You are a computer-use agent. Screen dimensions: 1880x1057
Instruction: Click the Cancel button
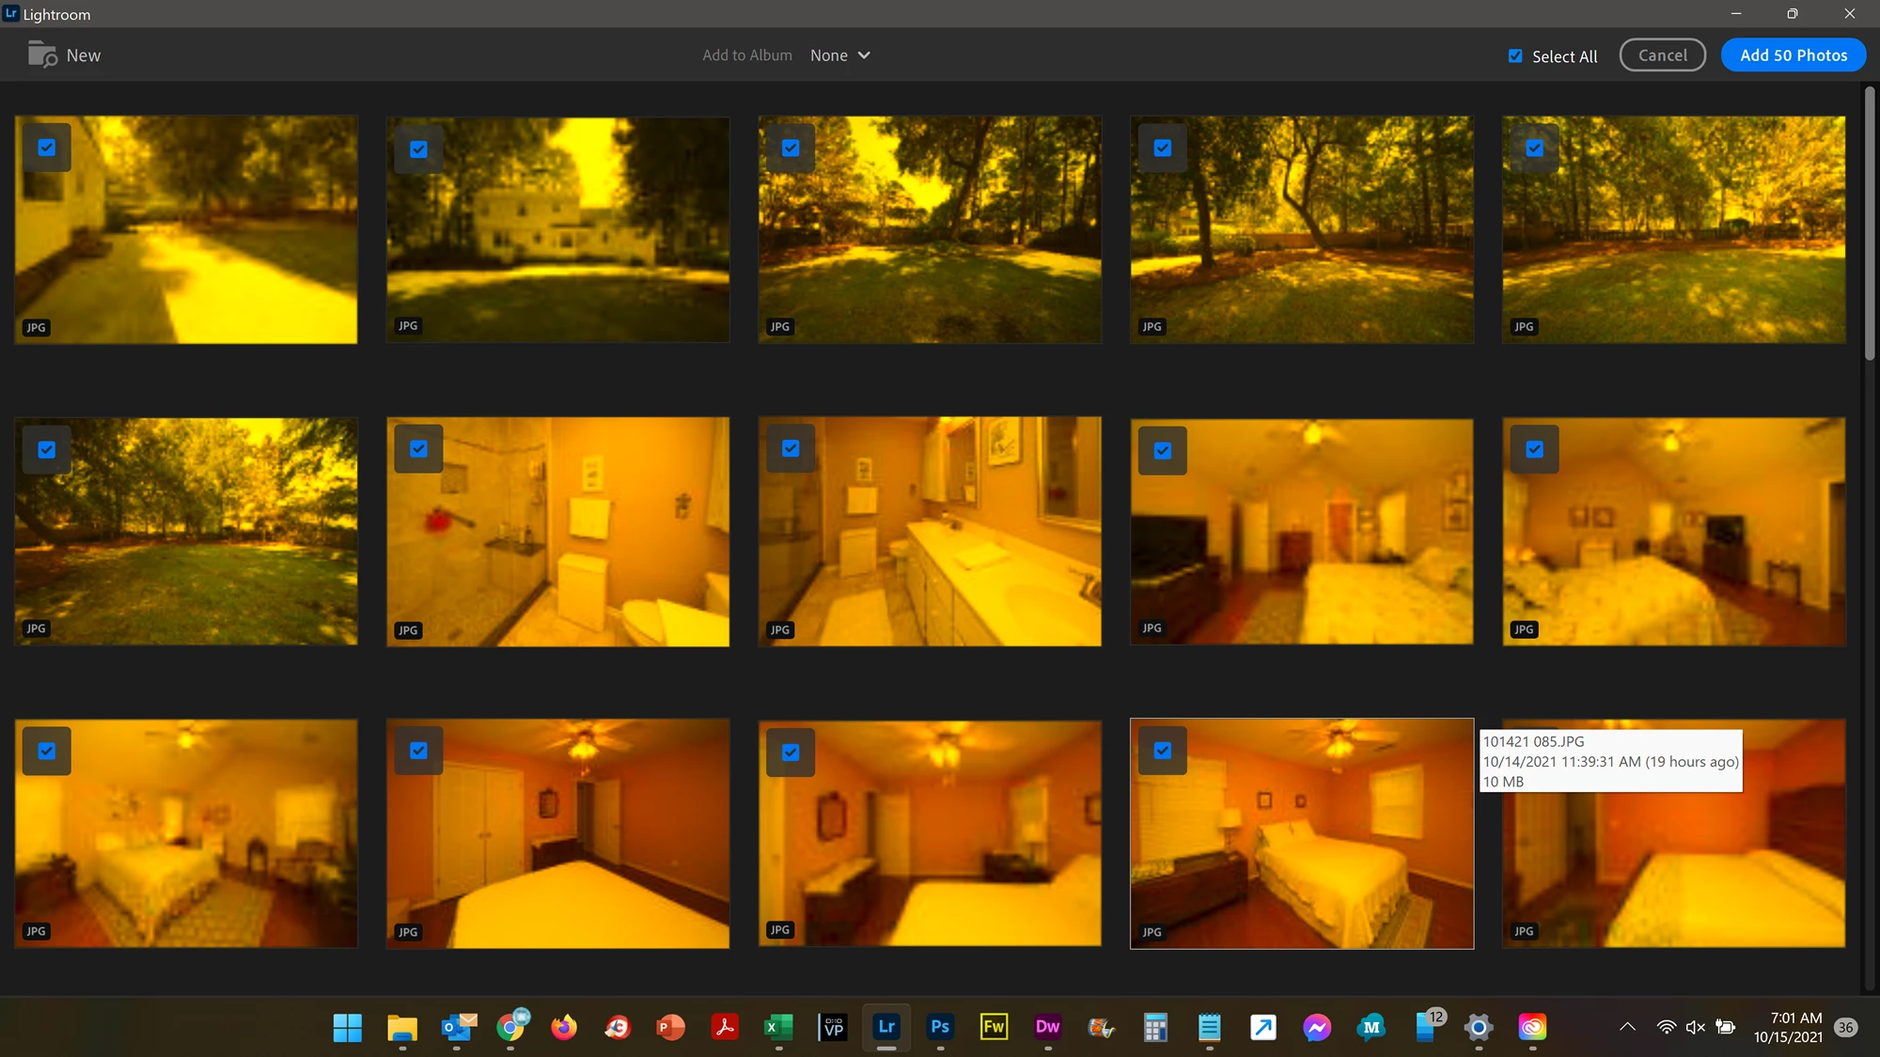click(1662, 55)
